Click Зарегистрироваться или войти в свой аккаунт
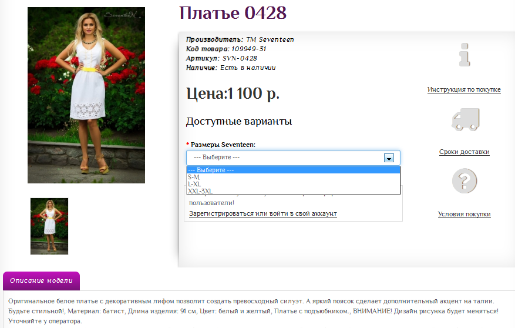Screen dimensions: 515x328 coord(262,213)
